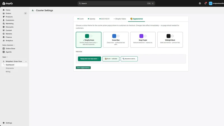The height and width of the screenshot is (126, 224).
Task: Click the store icon in top bar
Action: click(200, 3)
